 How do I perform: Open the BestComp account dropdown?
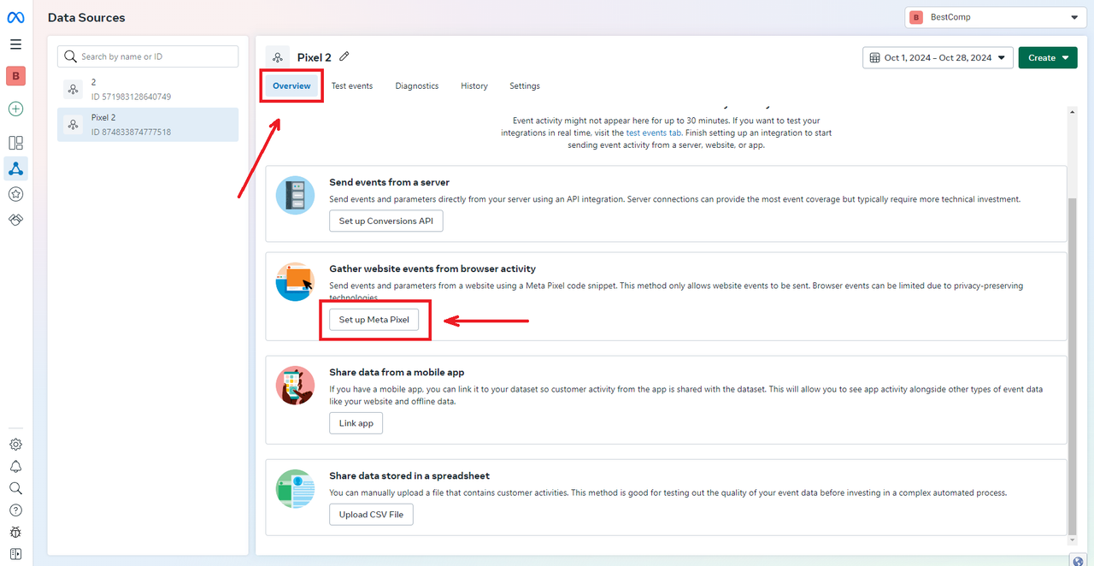pos(996,17)
